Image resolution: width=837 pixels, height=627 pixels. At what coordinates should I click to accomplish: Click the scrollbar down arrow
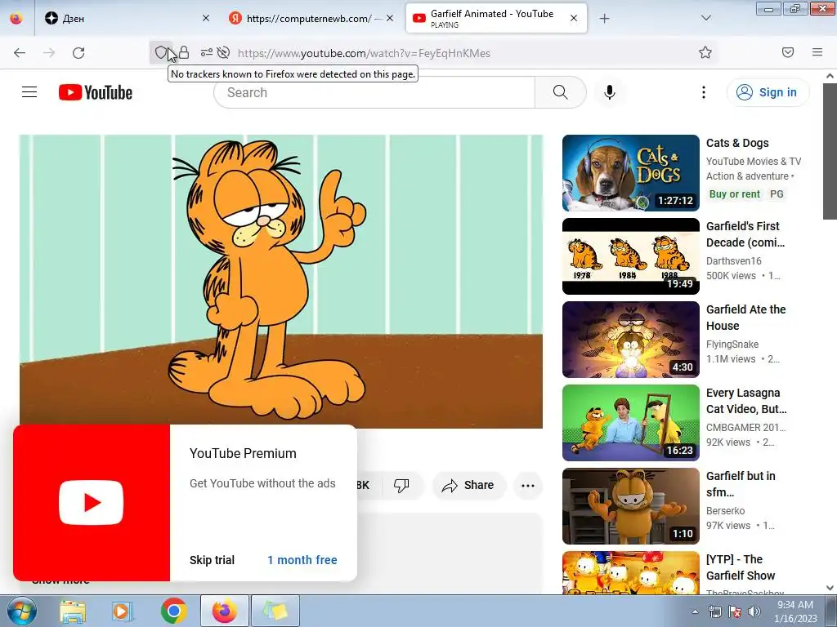[x=830, y=588]
